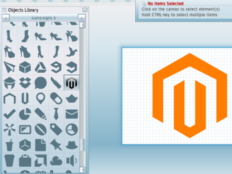Select the speech bubble icon
The image size is (232, 174).
point(41,83)
